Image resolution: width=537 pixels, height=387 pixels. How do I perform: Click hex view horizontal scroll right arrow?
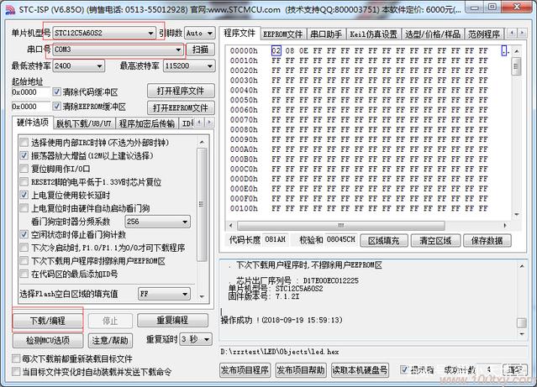(x=505, y=226)
